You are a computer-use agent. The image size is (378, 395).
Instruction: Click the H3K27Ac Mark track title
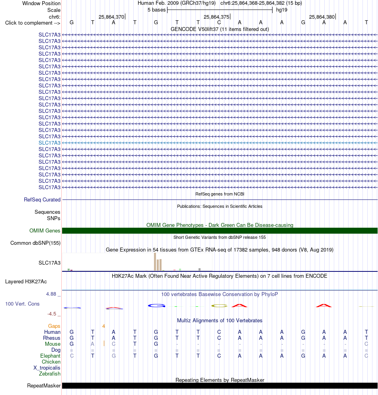coord(220,276)
